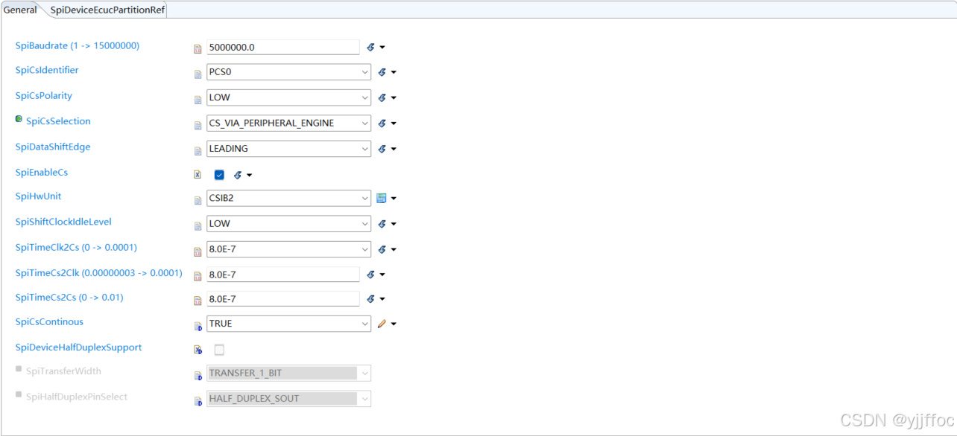Click the tool icon next to SpiCsPolarity

click(x=382, y=97)
